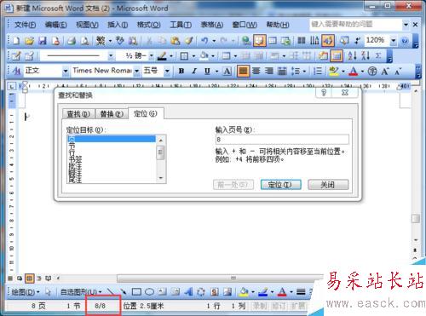Open the font size 五号 dropdown

(x=167, y=71)
